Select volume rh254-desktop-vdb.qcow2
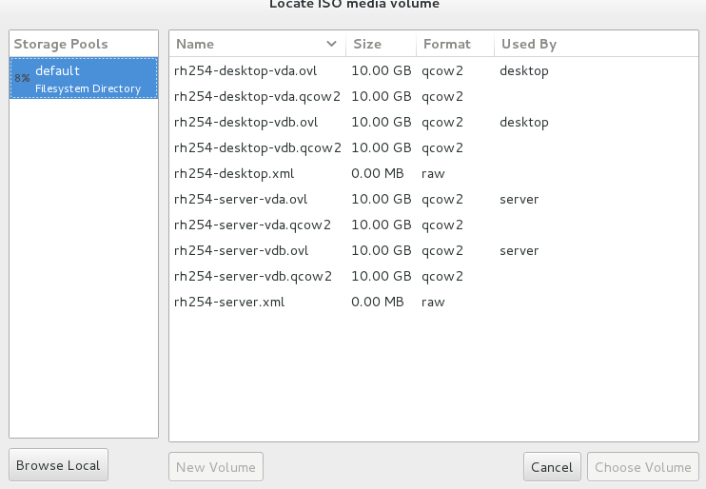 point(434,147)
